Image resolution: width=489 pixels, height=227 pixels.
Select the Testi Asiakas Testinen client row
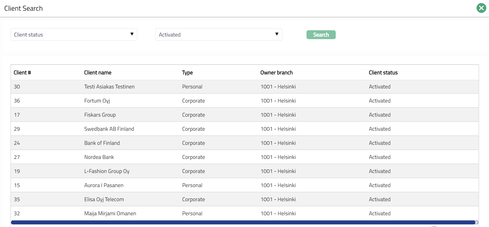(109, 87)
